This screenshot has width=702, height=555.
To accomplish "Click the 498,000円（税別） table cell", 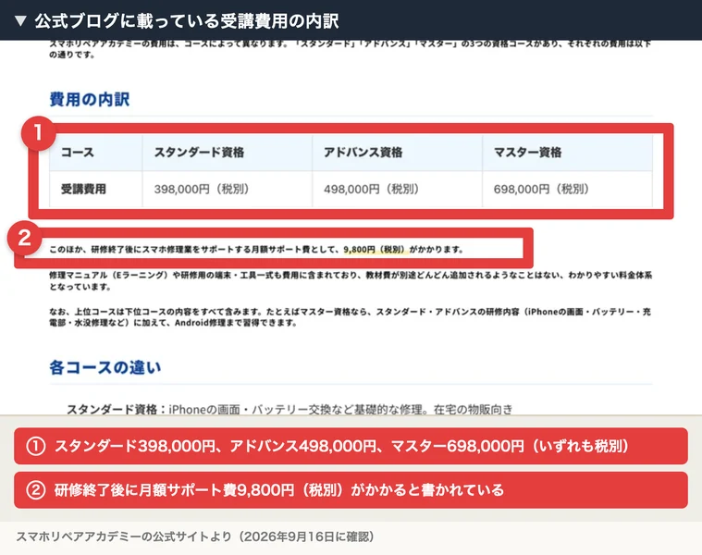I will point(397,190).
